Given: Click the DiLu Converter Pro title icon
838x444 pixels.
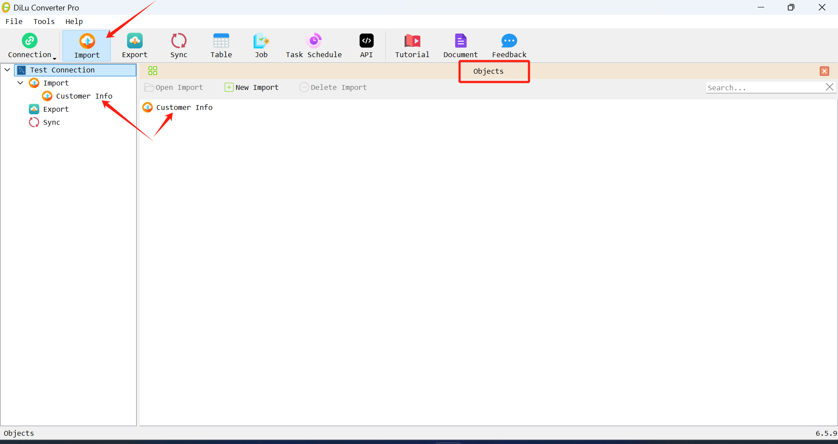Looking at the screenshot, I should (x=6, y=7).
